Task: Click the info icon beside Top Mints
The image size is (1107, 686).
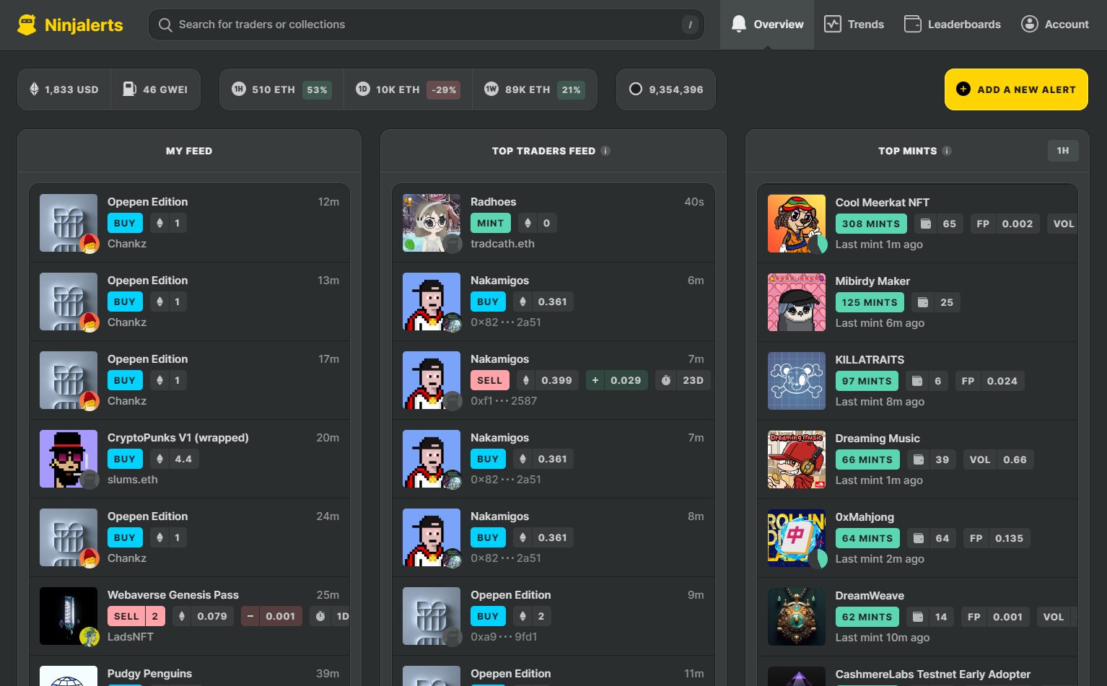Action: pos(947,151)
